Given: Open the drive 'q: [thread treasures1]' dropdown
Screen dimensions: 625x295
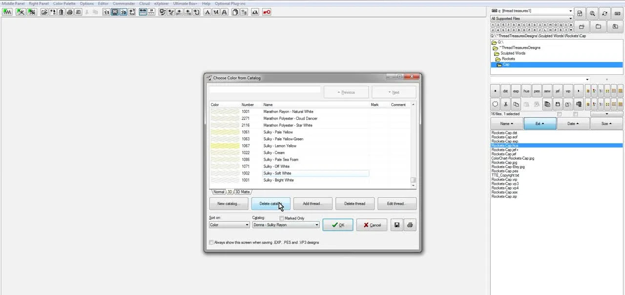Looking at the screenshot, I should point(532,11).
